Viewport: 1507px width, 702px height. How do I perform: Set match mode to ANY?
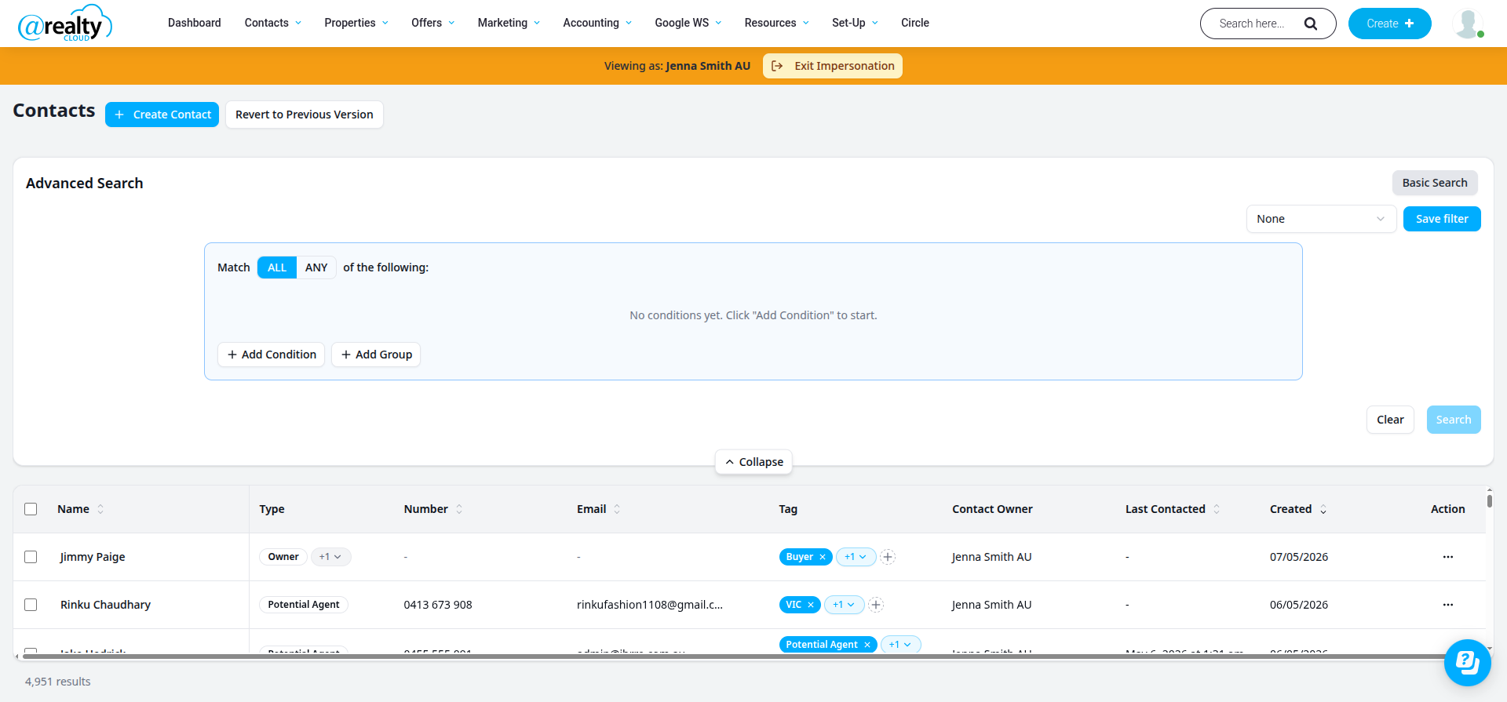[316, 267]
